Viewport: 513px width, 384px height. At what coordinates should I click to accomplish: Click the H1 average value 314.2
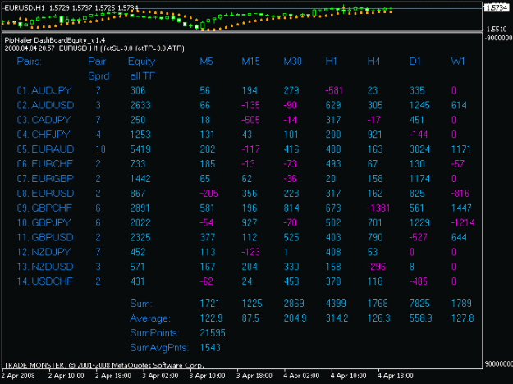click(337, 318)
